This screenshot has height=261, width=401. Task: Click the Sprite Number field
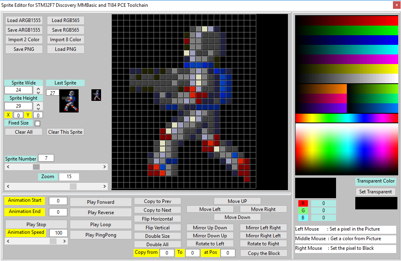click(46, 158)
